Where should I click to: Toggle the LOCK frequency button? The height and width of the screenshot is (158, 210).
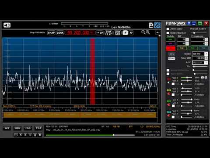(60, 33)
